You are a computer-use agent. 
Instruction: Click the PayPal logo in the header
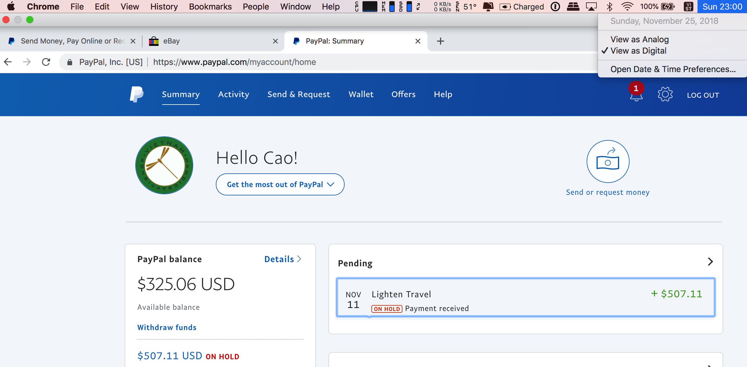[137, 94]
